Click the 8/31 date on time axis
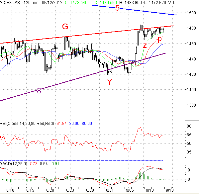199x194 pixels. click(x=110, y=190)
